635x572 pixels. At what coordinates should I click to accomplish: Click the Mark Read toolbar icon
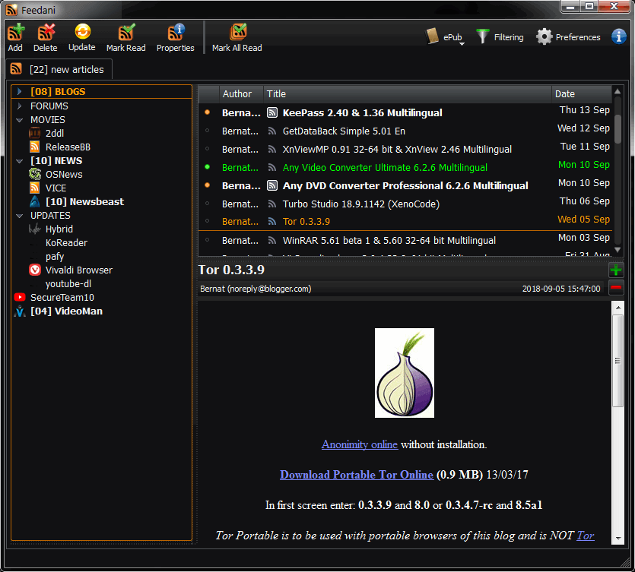point(125,33)
